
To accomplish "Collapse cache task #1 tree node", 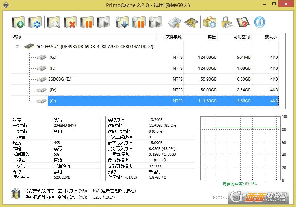I will tap(17, 47).
